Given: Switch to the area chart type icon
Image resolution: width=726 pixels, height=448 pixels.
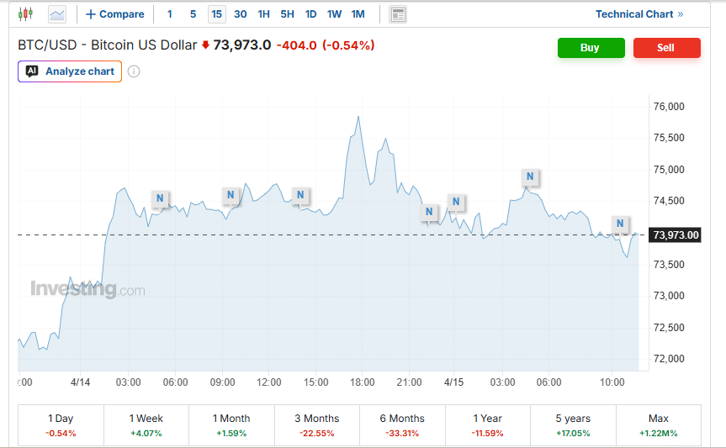Looking at the screenshot, I should coord(57,14).
